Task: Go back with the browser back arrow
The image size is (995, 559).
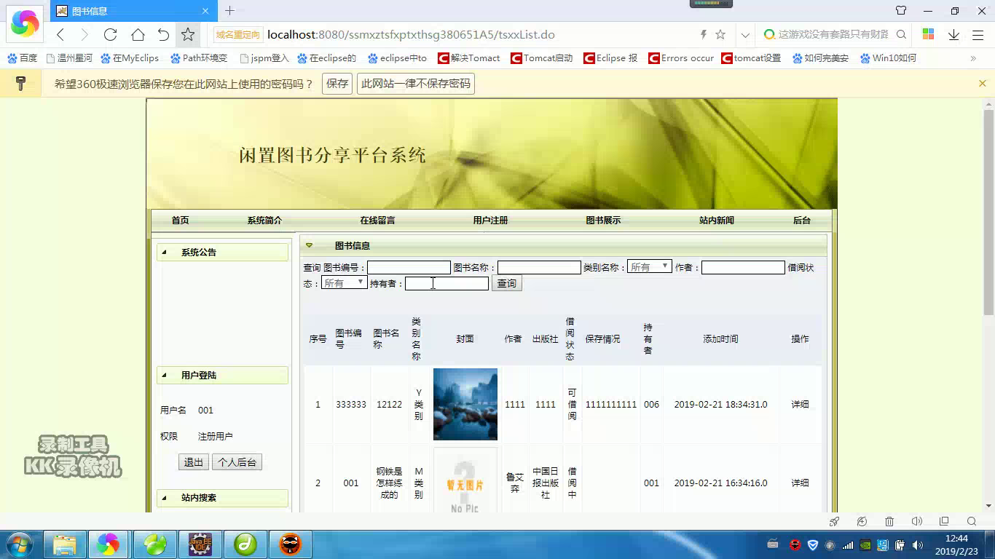Action: point(60,34)
